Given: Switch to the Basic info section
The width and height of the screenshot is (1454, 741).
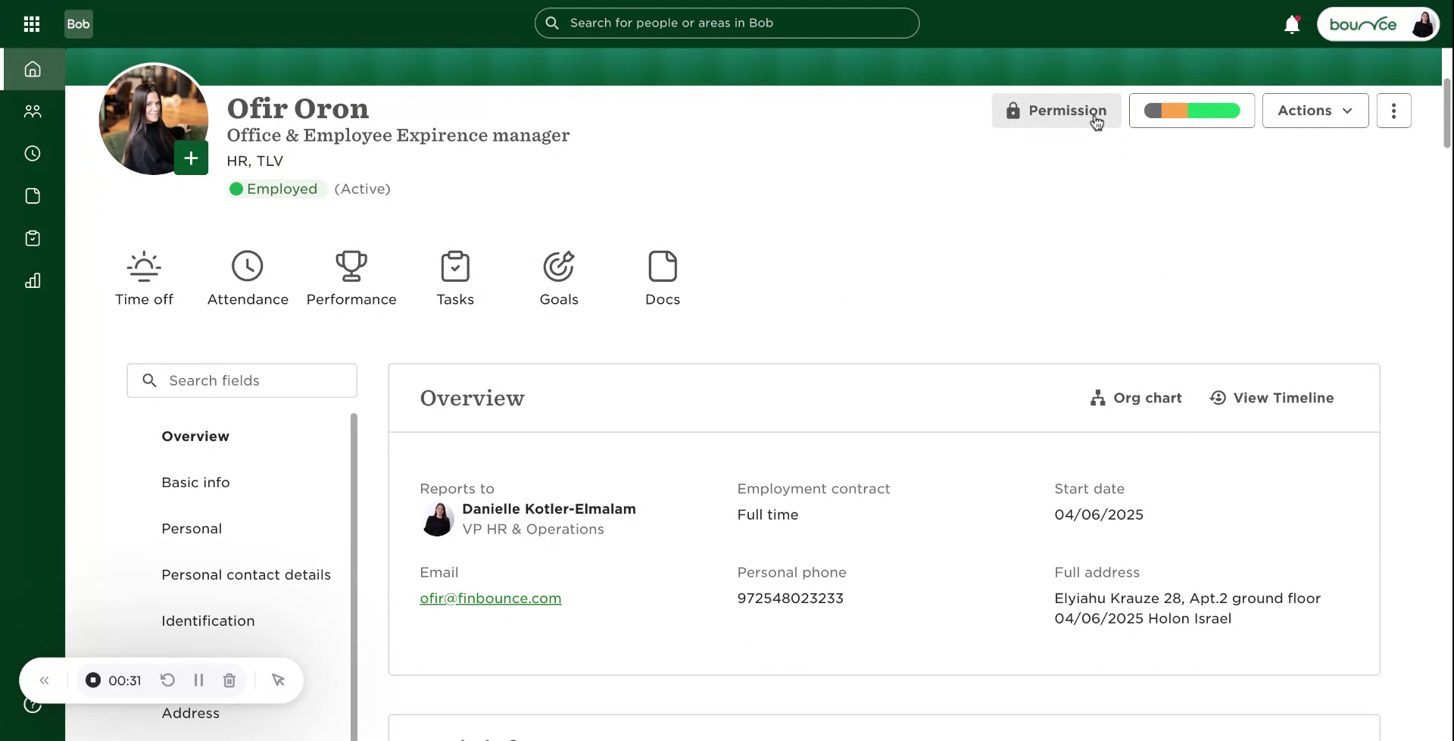Looking at the screenshot, I should point(195,482).
